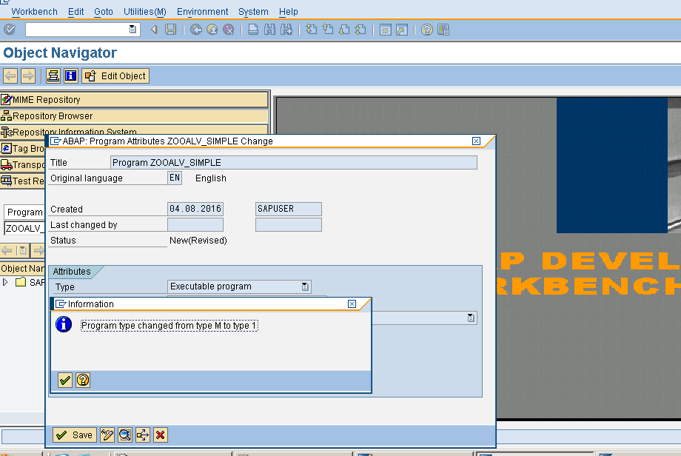681x456 pixels.
Task: Cancel the attributes dialog with the red X icon
Action: (x=161, y=435)
